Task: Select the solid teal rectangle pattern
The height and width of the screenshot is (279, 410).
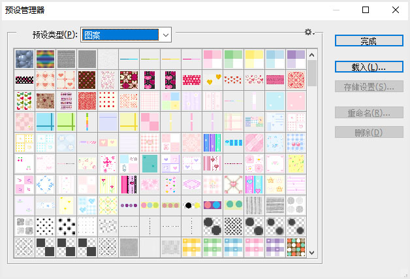Action: [150, 164]
